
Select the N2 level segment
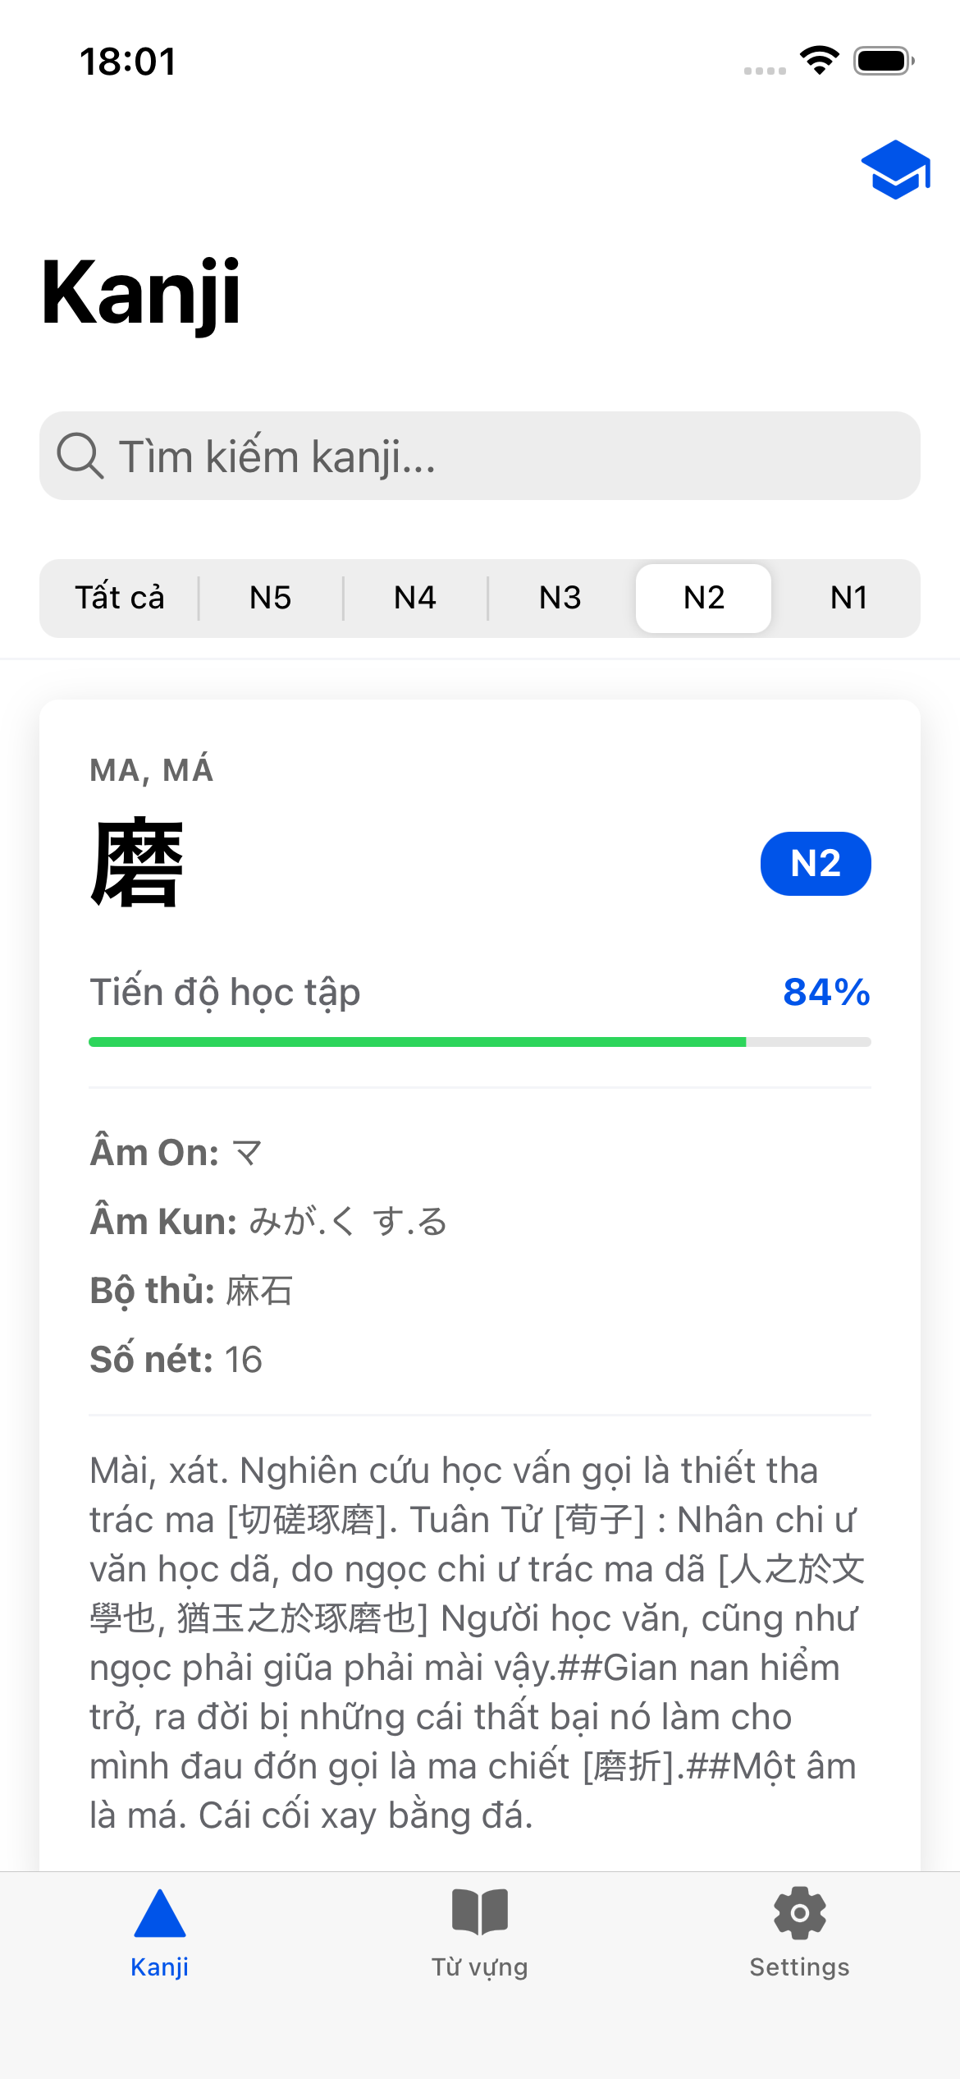[x=703, y=598]
